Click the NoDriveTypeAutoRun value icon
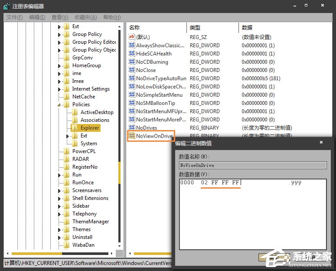This screenshot has height=271, width=336. pyautogui.click(x=132, y=78)
